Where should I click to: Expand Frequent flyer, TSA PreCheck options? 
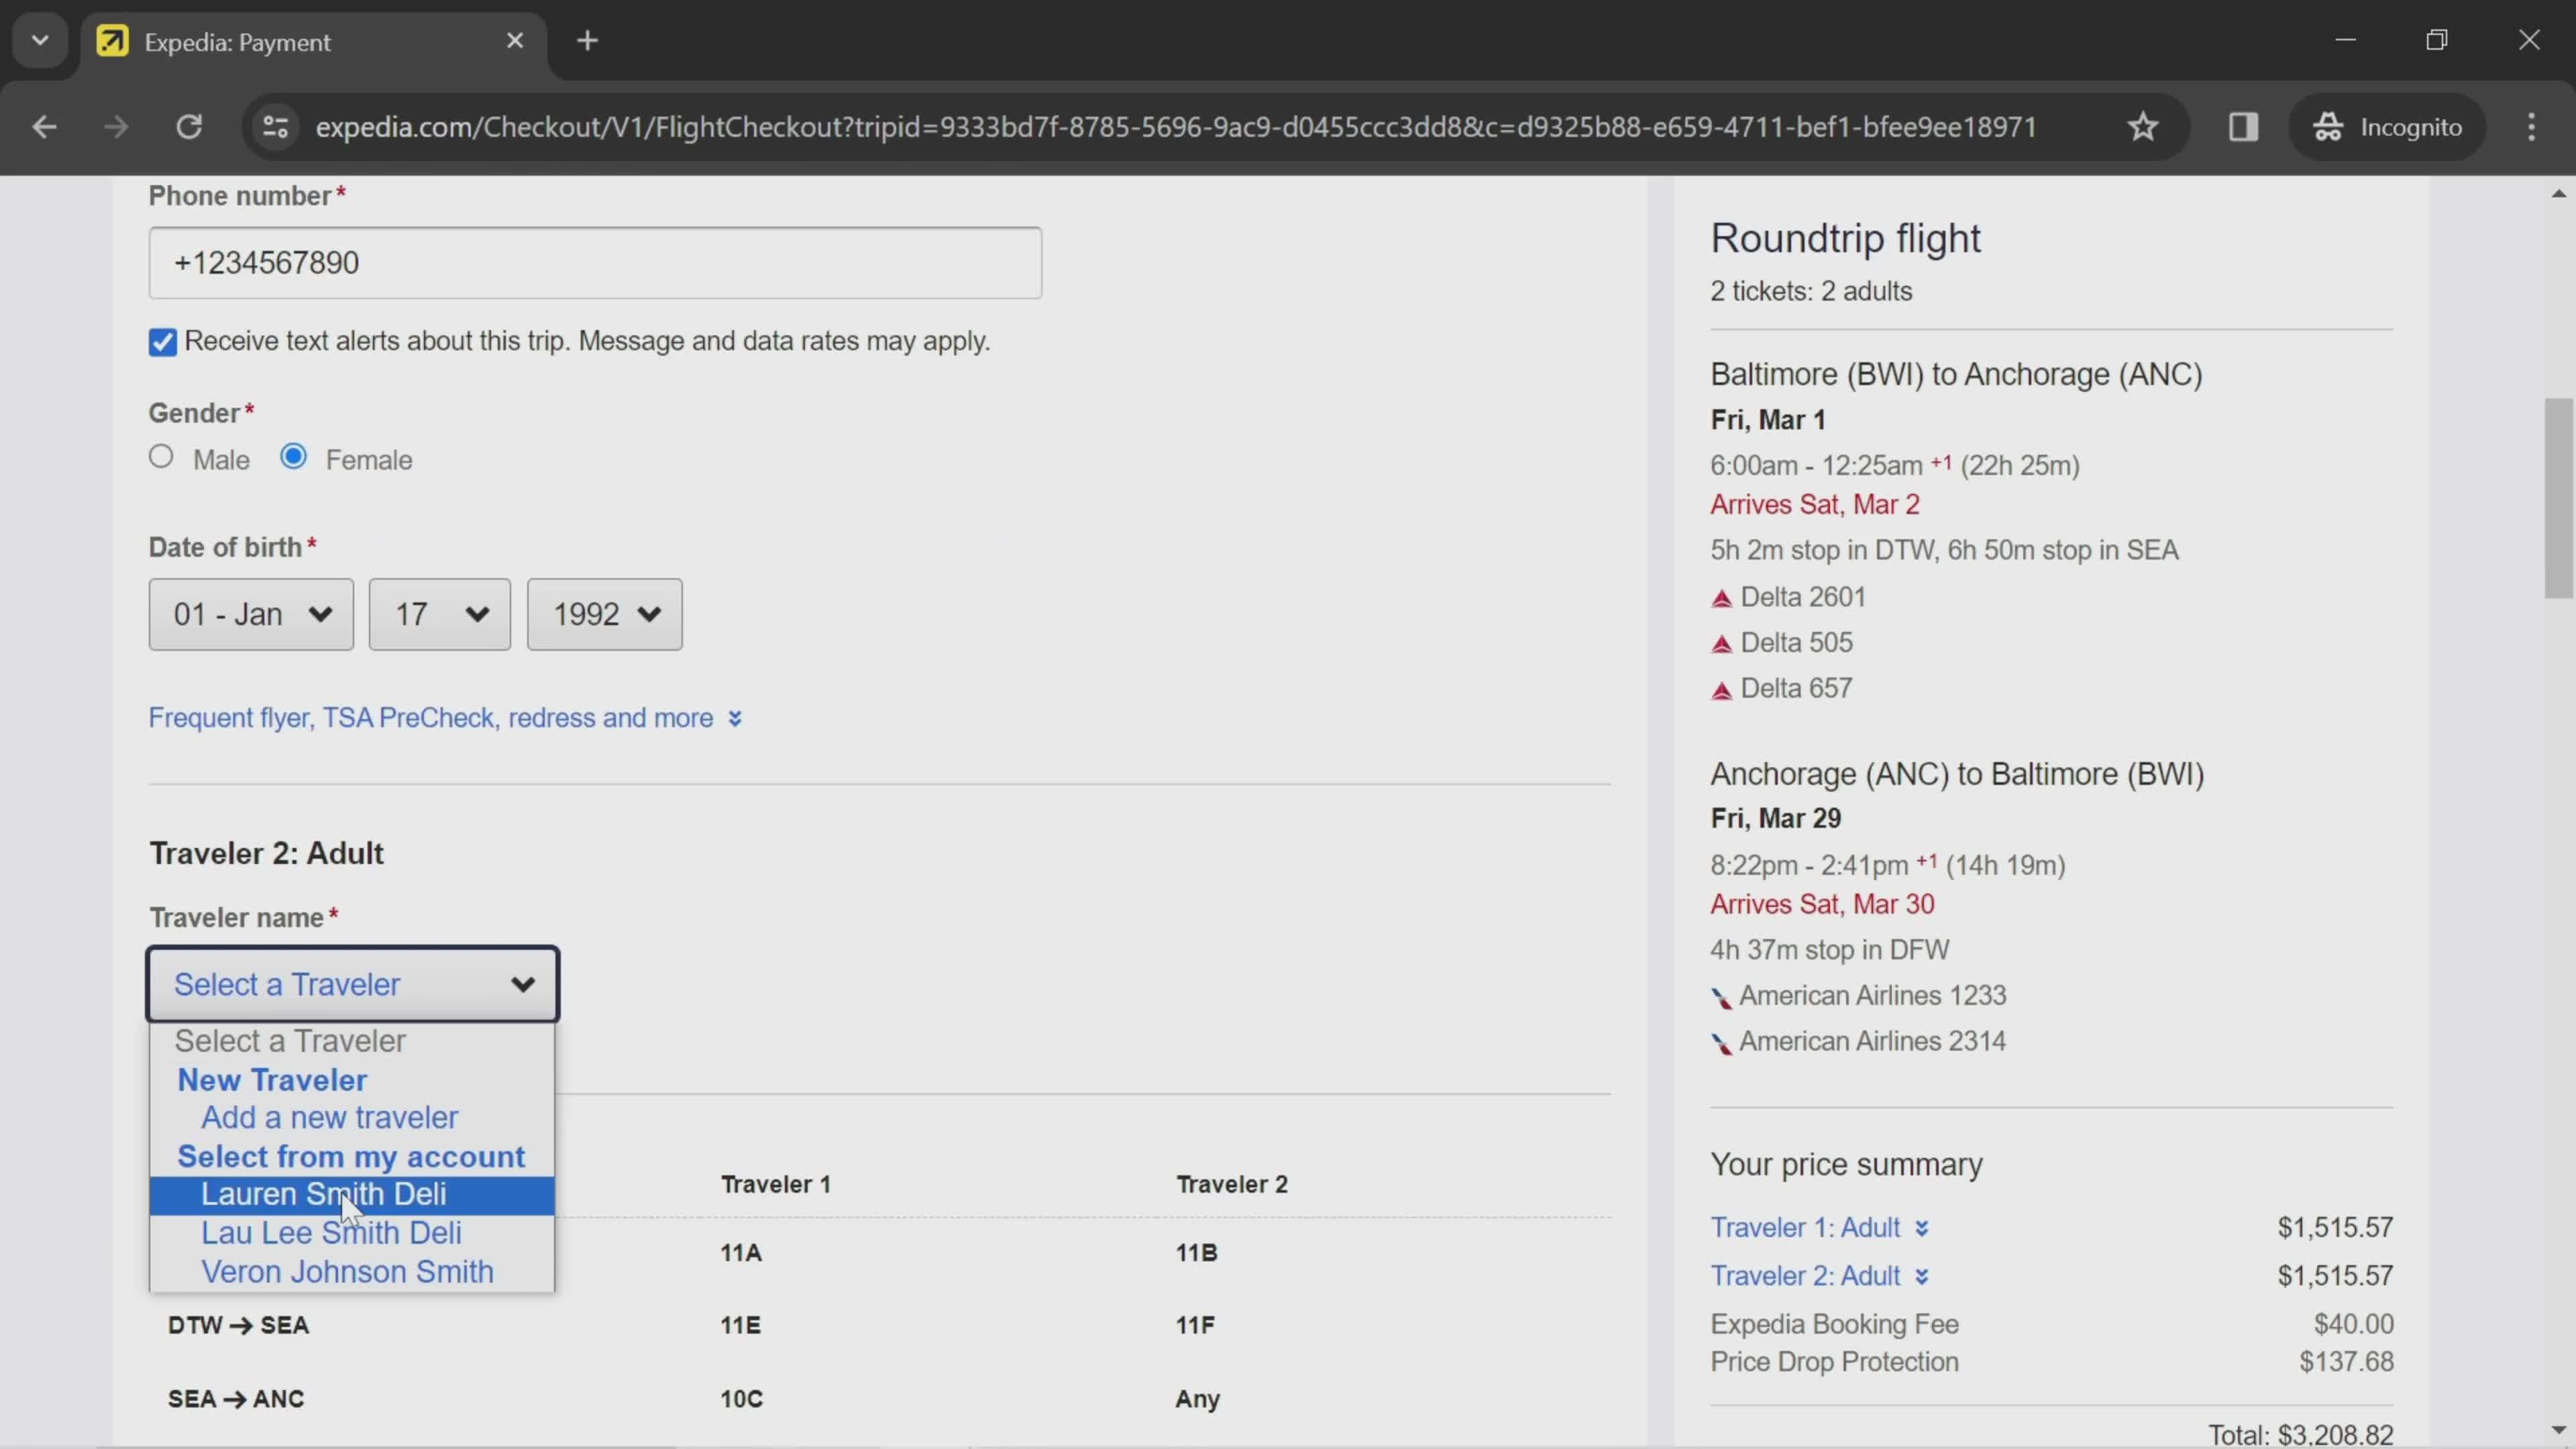[x=445, y=718]
